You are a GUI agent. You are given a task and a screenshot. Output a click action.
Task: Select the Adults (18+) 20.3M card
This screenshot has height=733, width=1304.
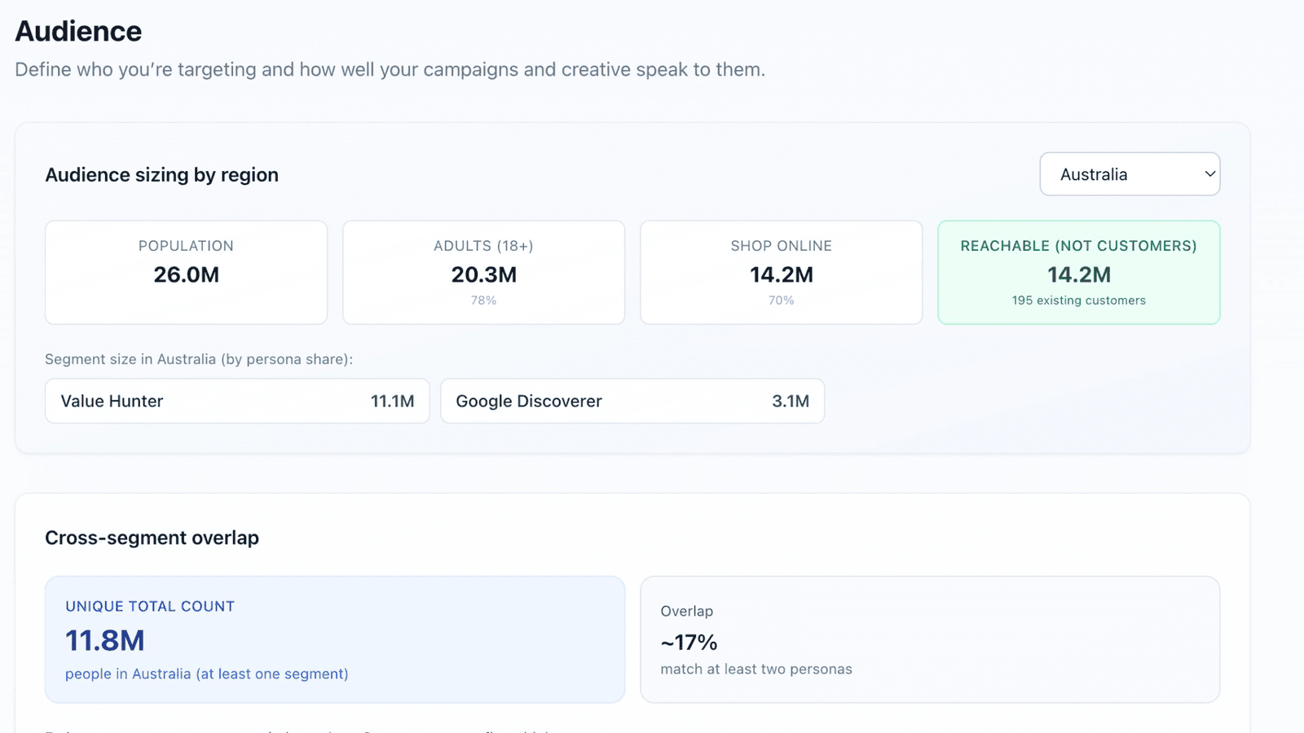tap(483, 272)
